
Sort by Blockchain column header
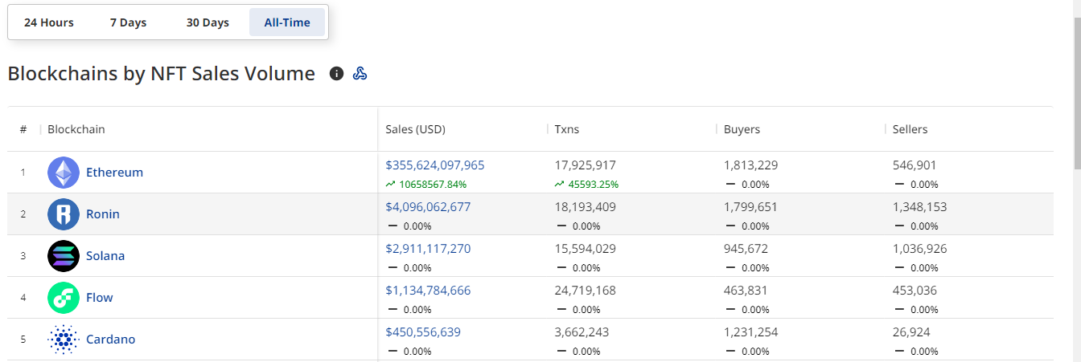click(x=76, y=129)
